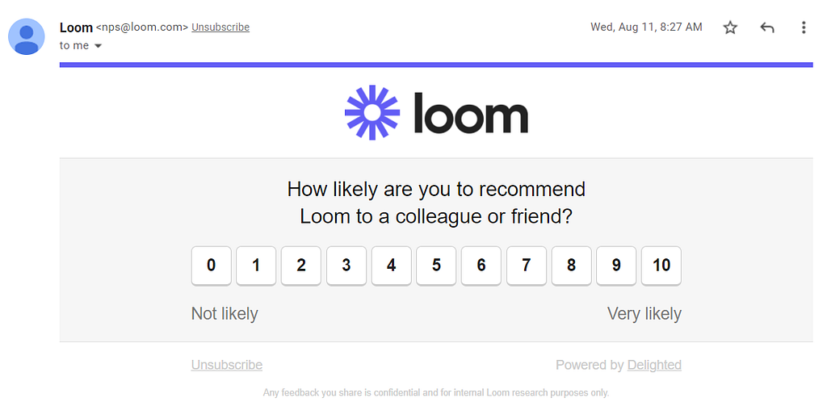Select the 8 rating button
Viewport: 827px width, 406px height.
(x=571, y=266)
